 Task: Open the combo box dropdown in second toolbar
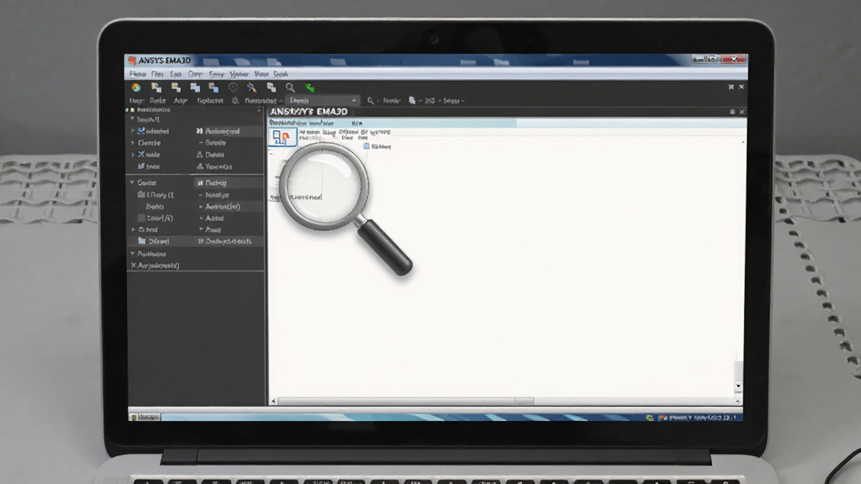pos(354,101)
